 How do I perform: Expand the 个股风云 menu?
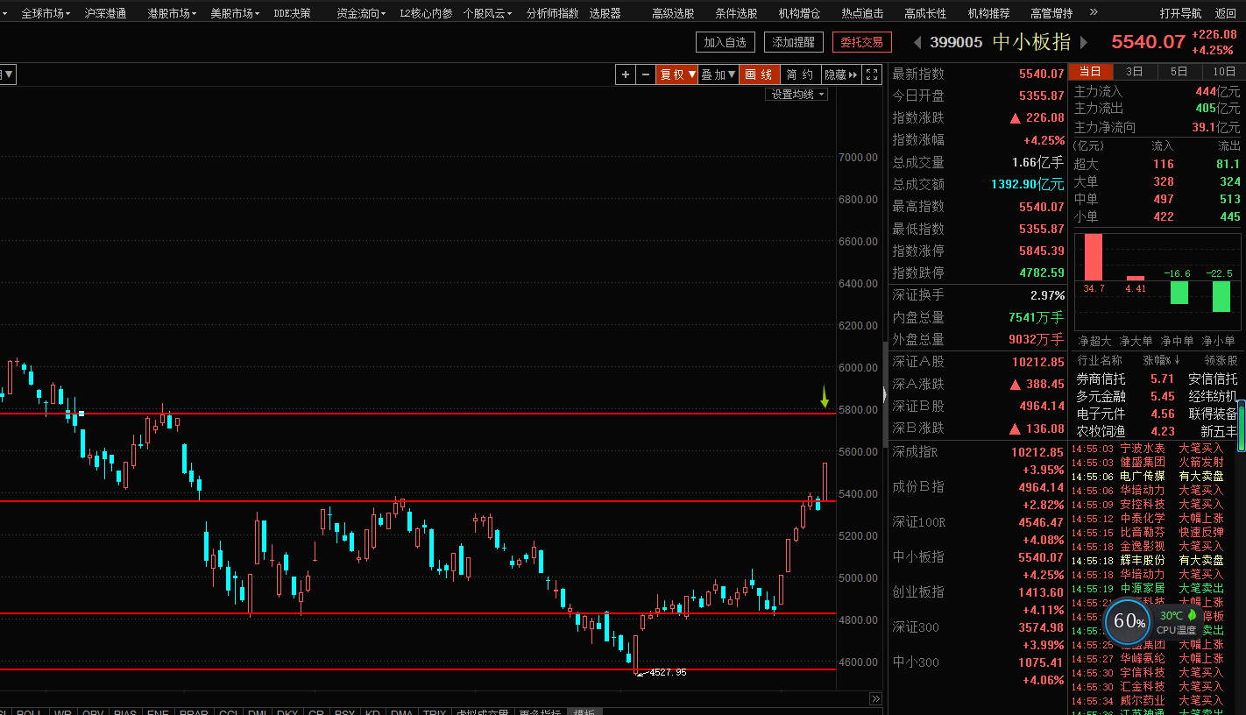pos(489,13)
